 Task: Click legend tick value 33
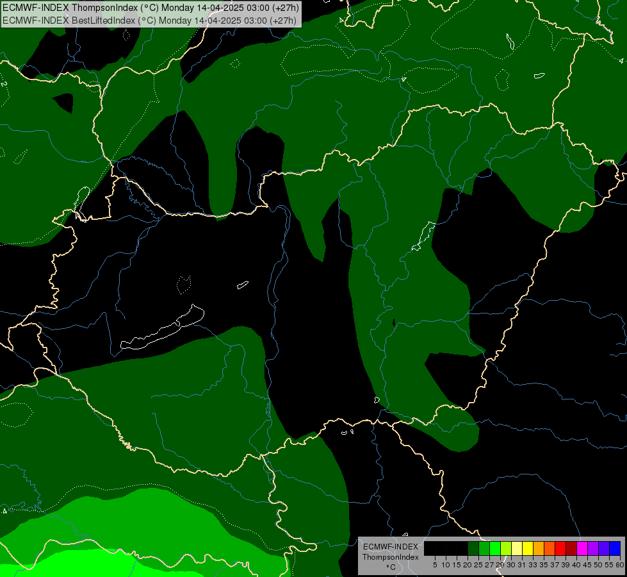click(x=533, y=565)
